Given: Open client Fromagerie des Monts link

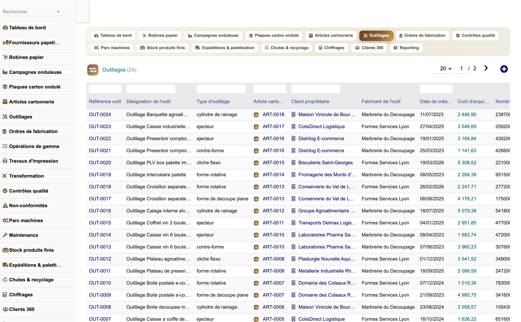Looking at the screenshot, I should tap(327, 175).
